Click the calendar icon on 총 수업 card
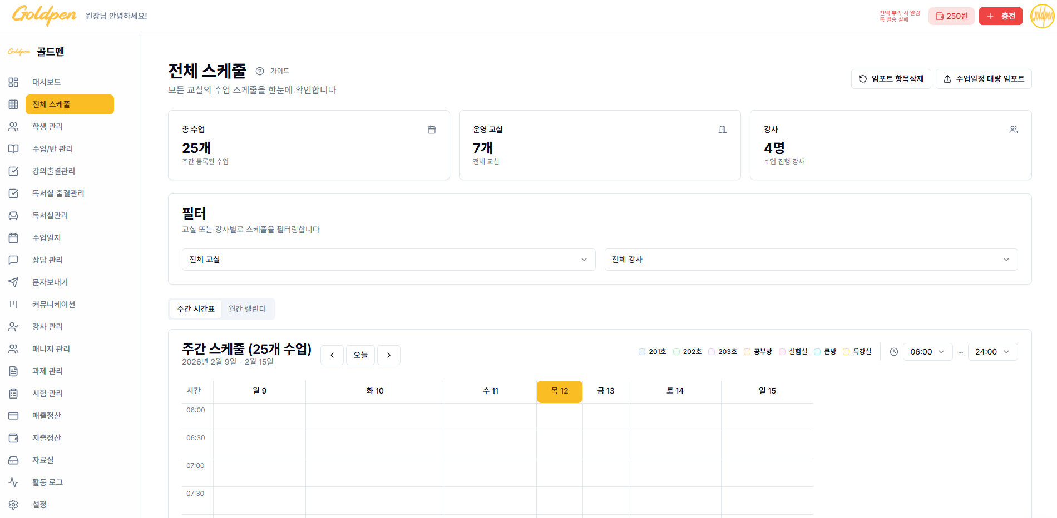 pyautogui.click(x=431, y=129)
